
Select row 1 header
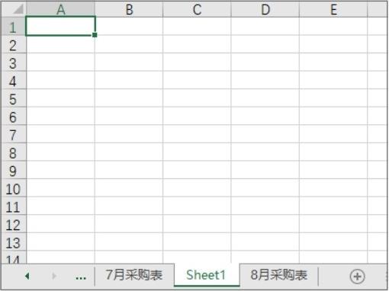click(x=14, y=27)
